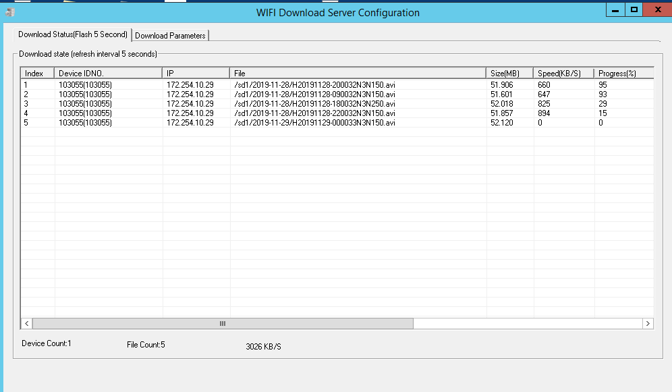Click the File column header

(x=358, y=74)
